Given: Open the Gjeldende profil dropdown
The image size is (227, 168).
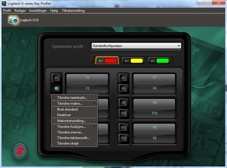Looking at the screenshot, I should pos(136,46).
